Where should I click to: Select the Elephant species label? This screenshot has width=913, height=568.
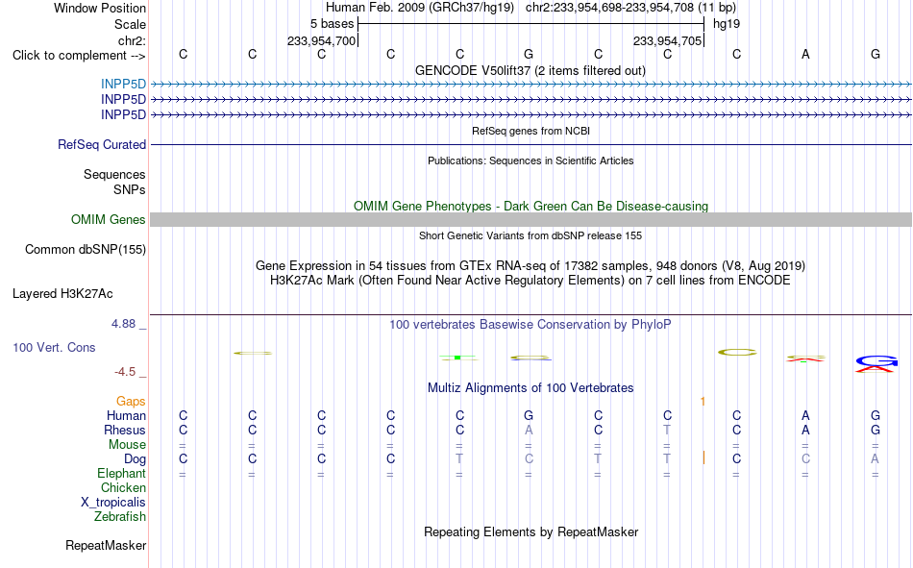[x=121, y=474]
